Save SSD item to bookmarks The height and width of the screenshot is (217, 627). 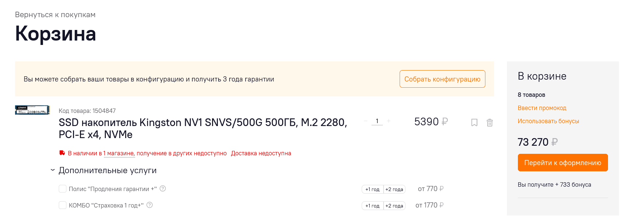pyautogui.click(x=474, y=123)
